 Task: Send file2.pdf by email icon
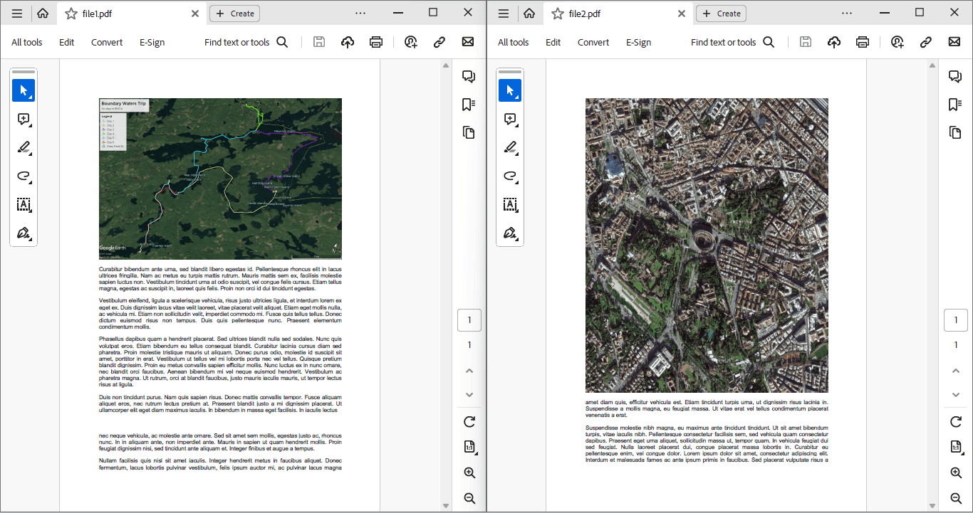click(x=954, y=42)
